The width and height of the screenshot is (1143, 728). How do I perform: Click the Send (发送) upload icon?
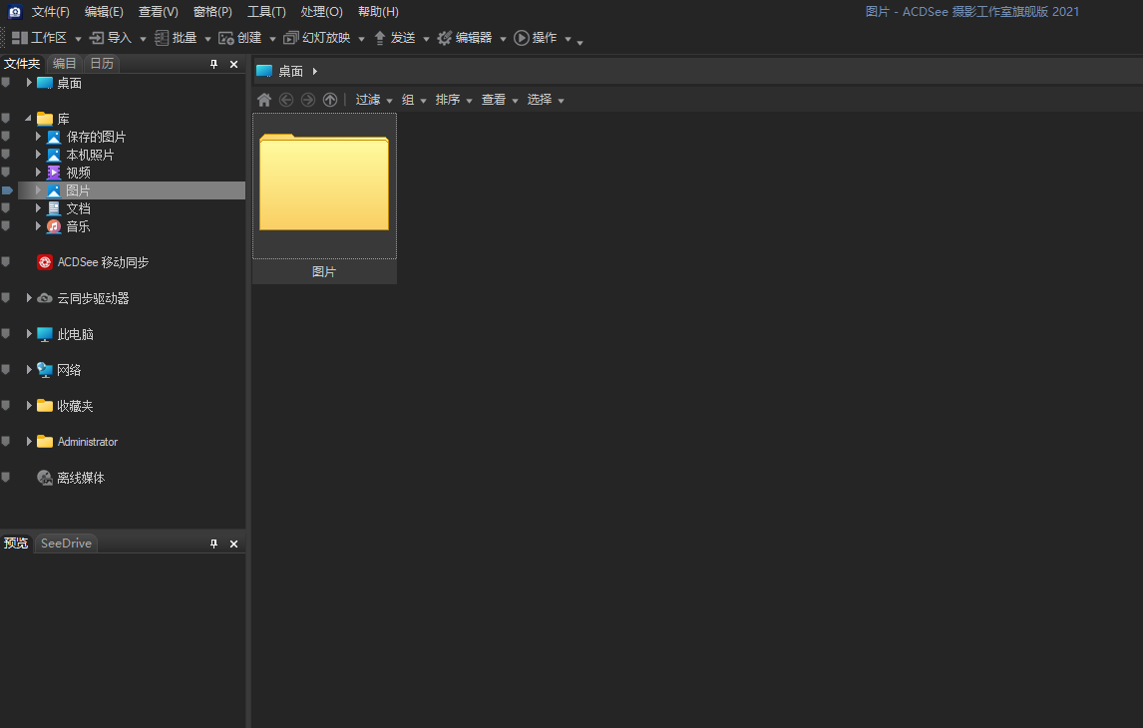coord(380,38)
